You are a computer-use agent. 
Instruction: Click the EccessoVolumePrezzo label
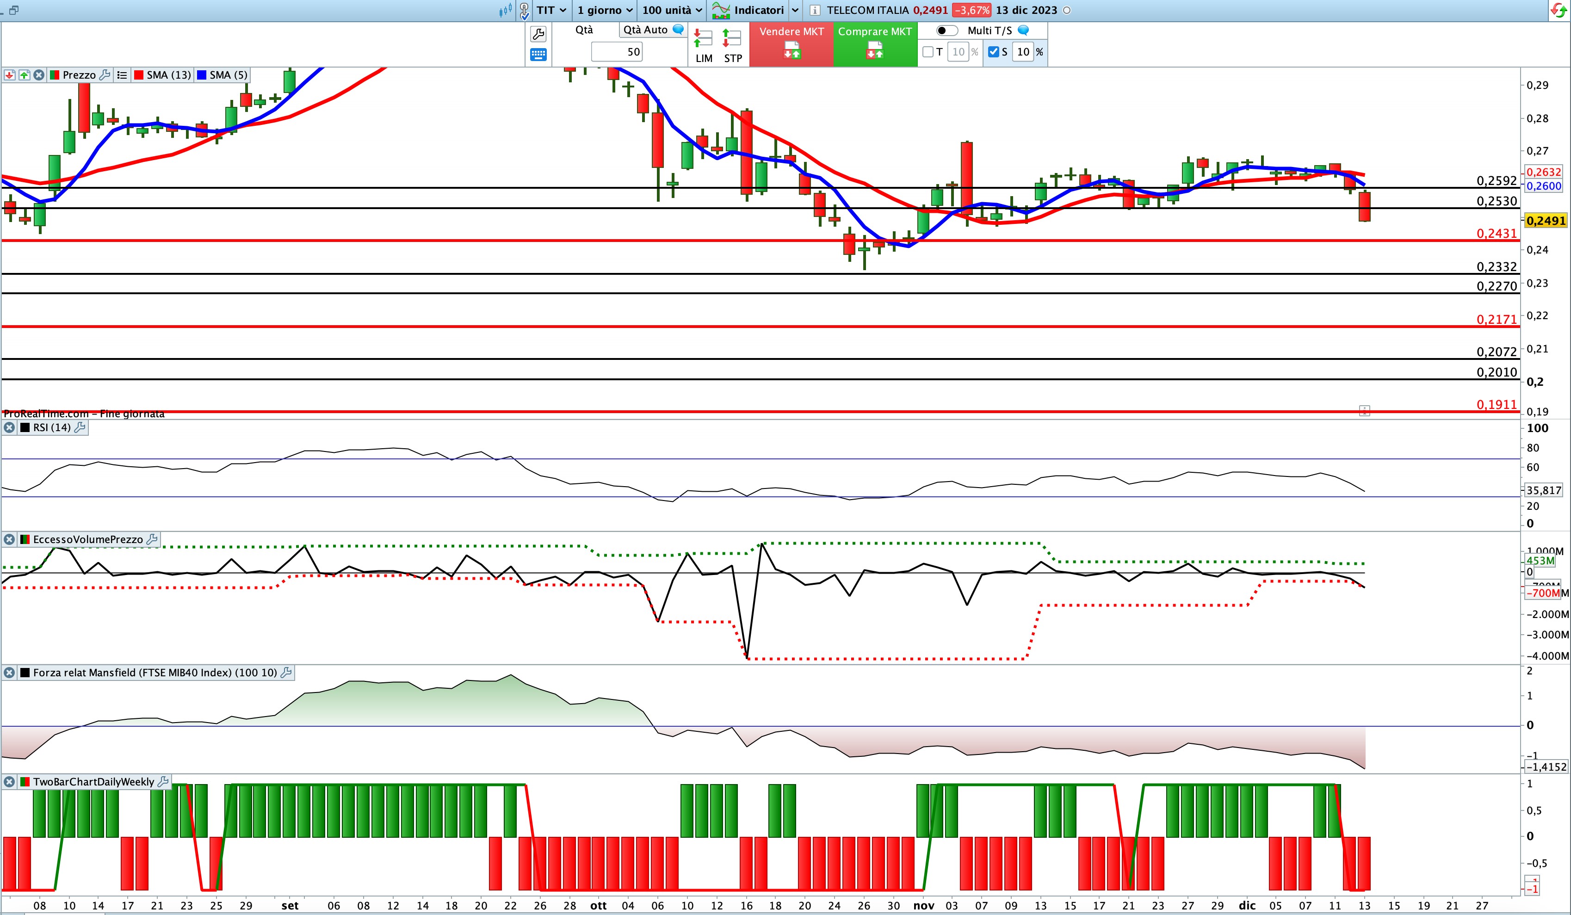coord(88,539)
